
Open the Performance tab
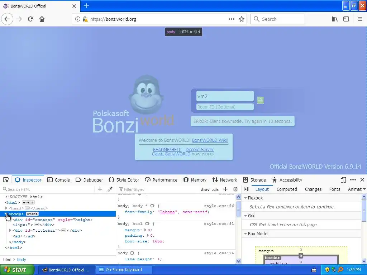tap(161, 180)
